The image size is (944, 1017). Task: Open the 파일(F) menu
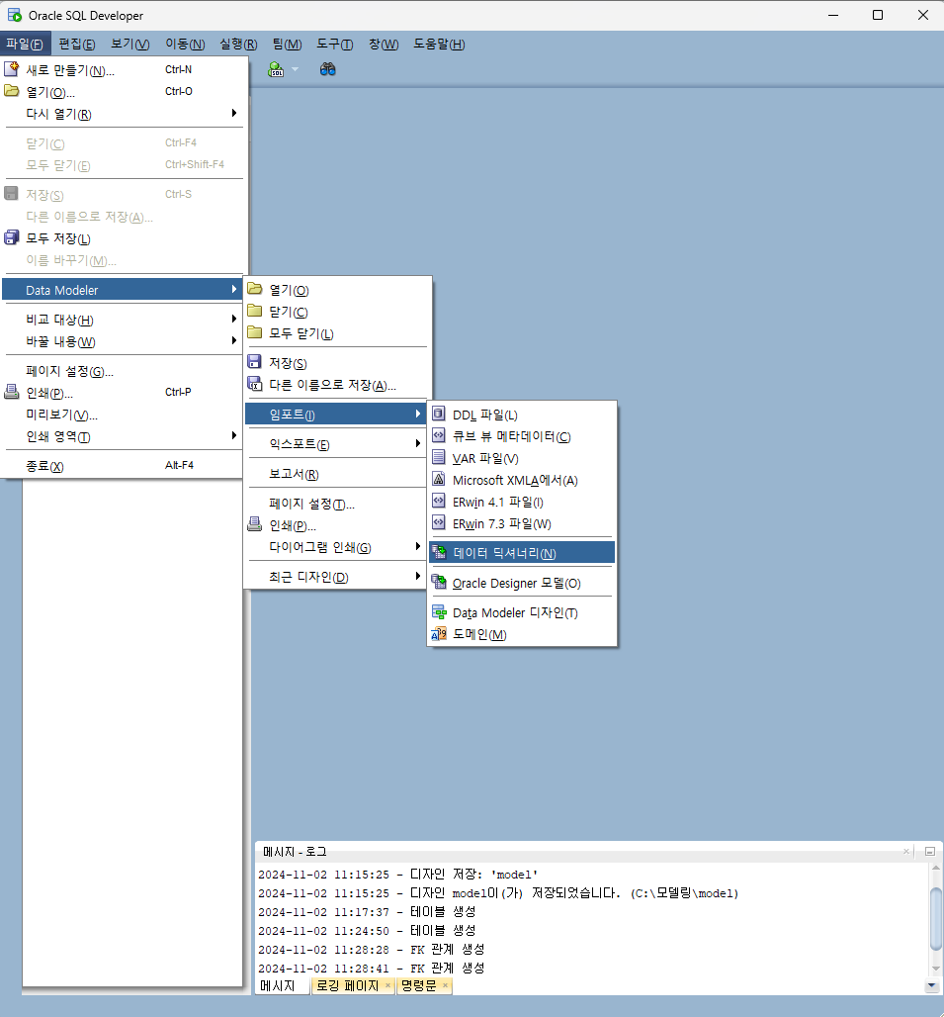tap(25, 45)
